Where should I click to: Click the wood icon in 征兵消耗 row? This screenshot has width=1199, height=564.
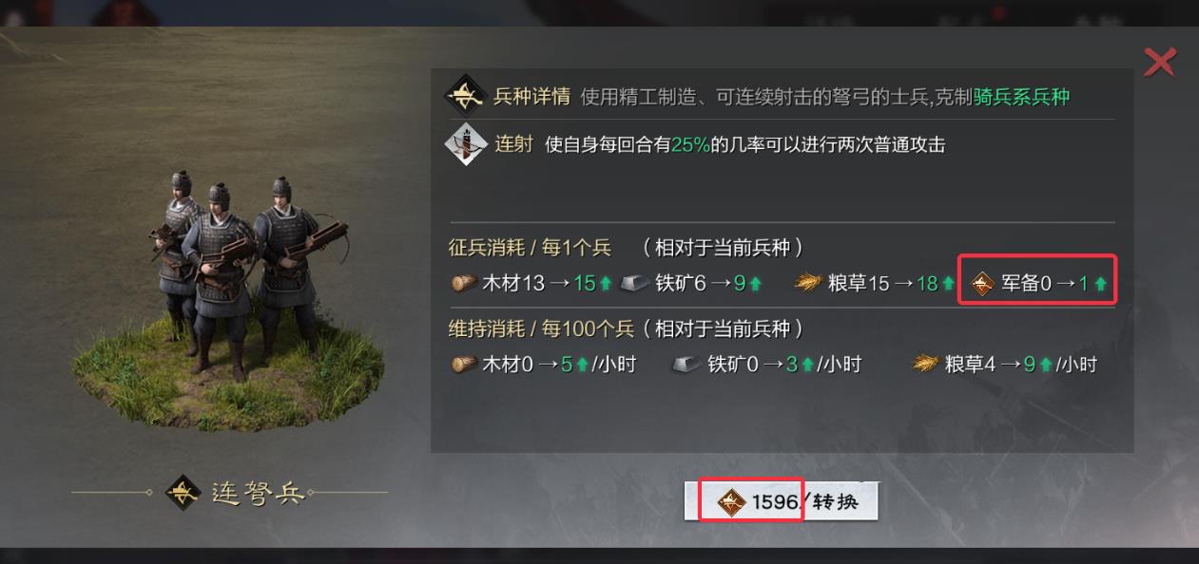pyautogui.click(x=464, y=283)
